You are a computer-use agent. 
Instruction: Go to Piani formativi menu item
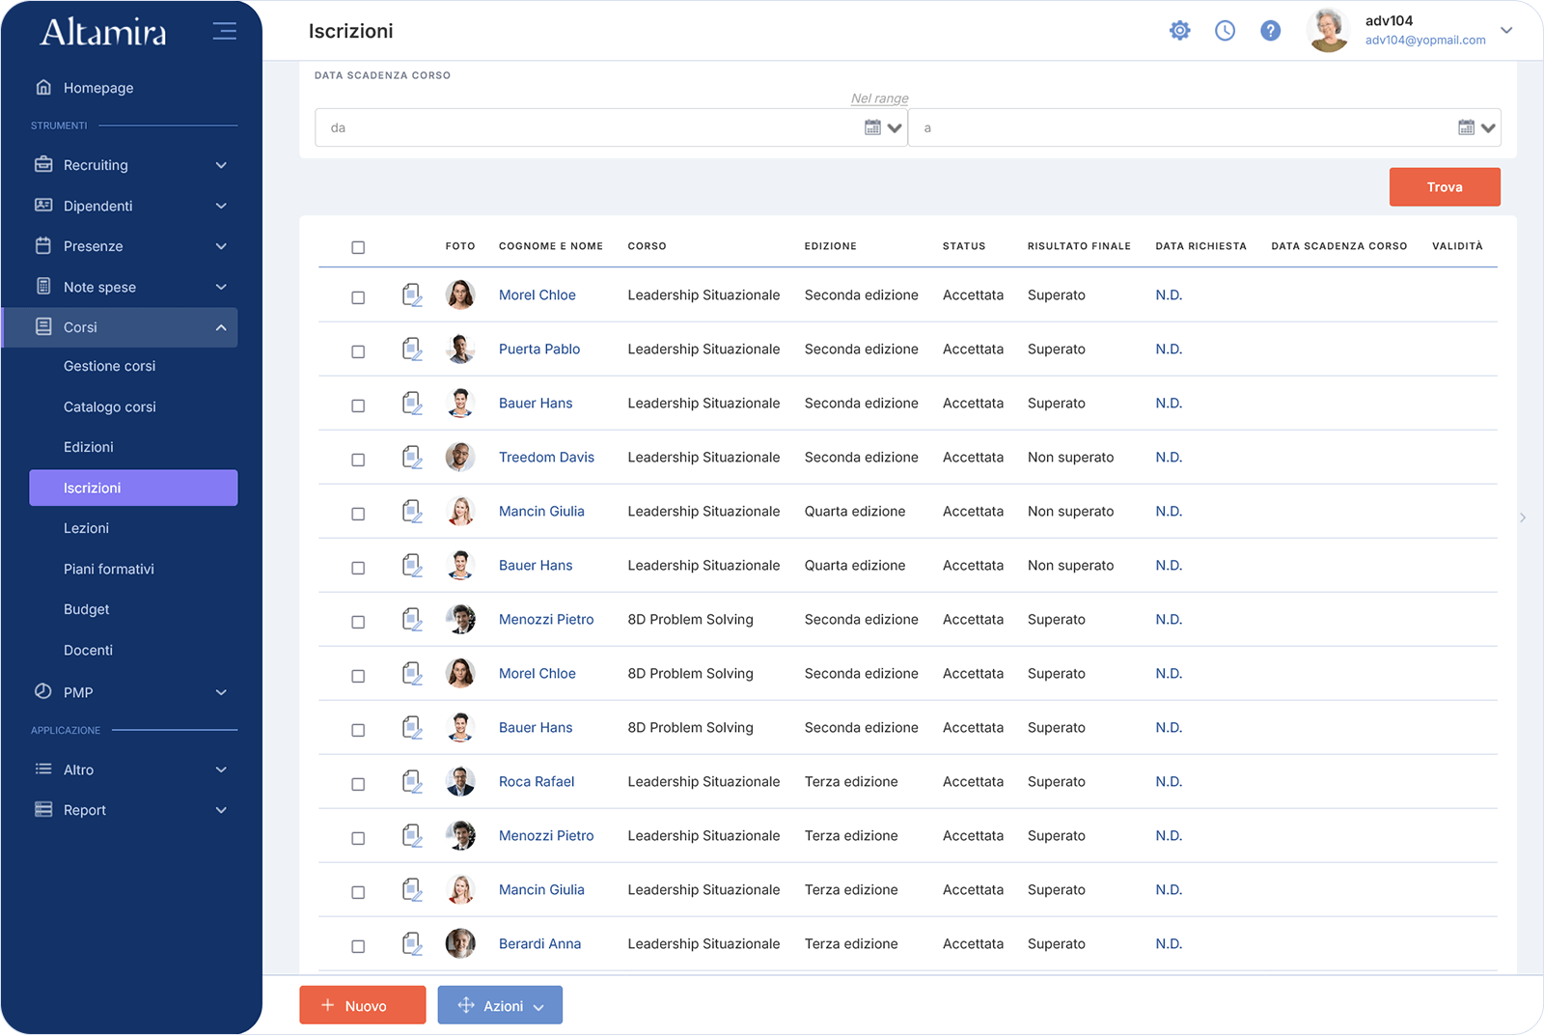[x=109, y=569]
